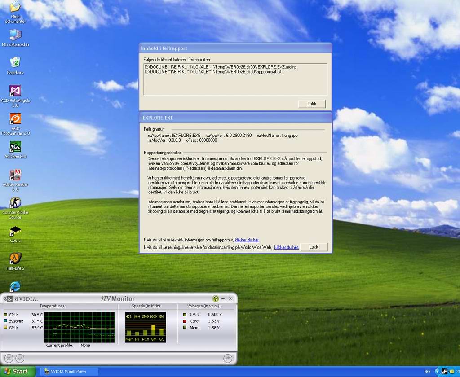Click the Steam tray icon
The width and height of the screenshot is (460, 377).
point(444,372)
